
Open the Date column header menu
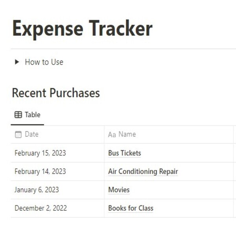coord(31,134)
